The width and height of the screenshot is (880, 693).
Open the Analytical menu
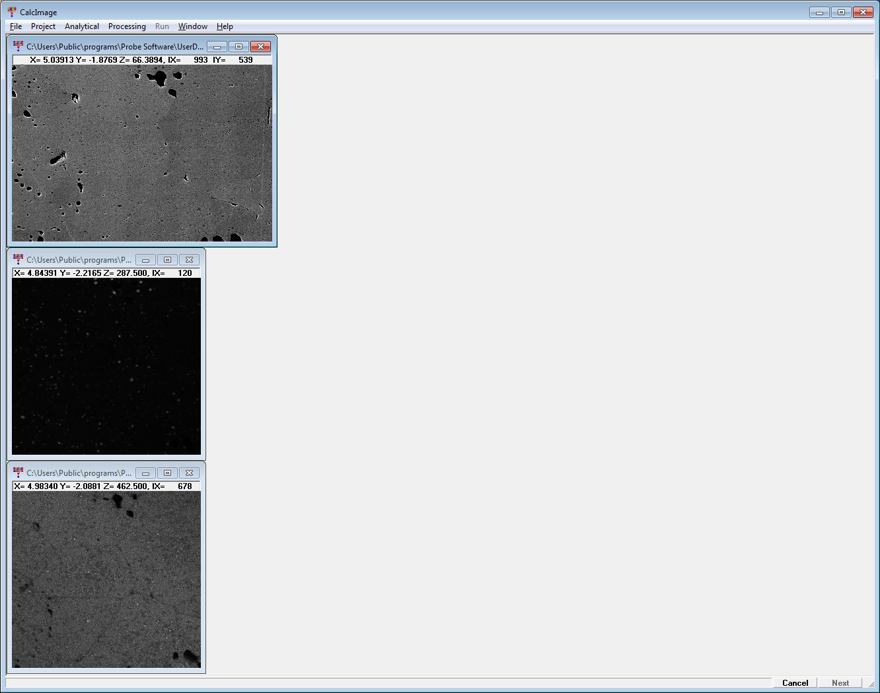click(x=82, y=26)
